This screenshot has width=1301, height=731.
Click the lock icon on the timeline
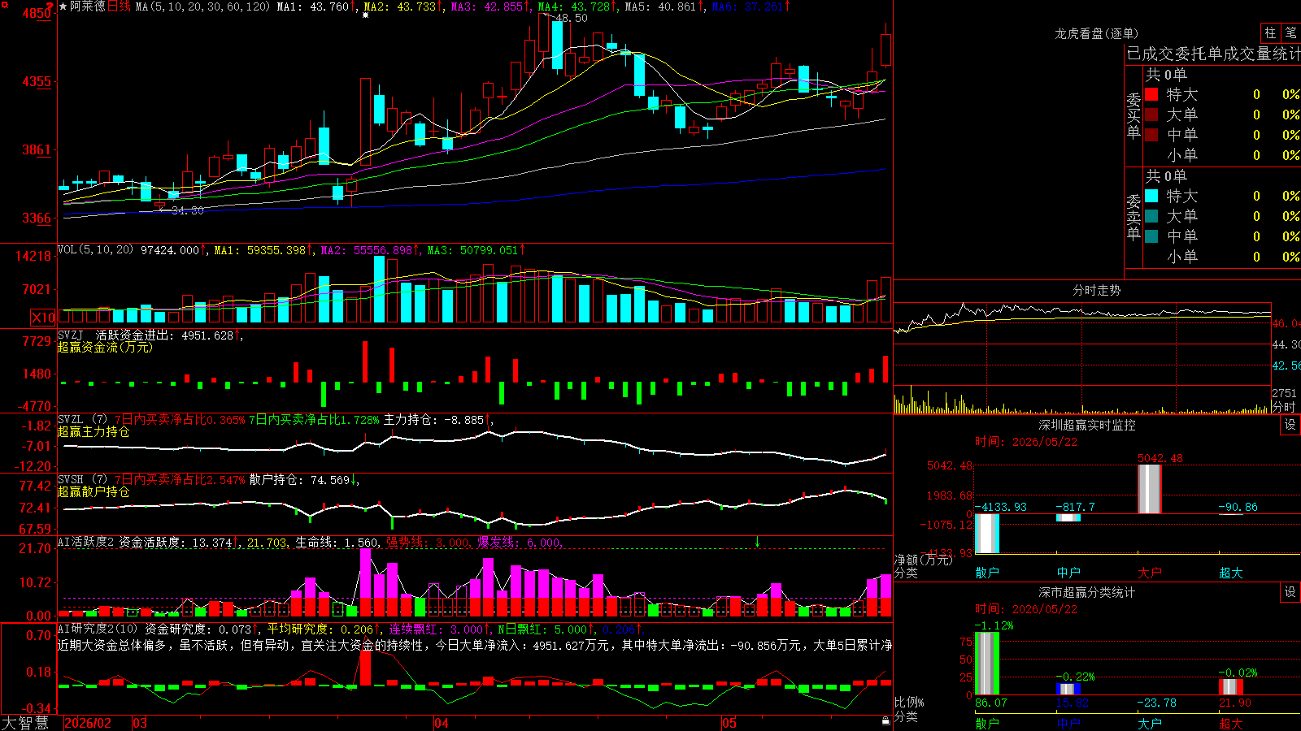(x=885, y=721)
